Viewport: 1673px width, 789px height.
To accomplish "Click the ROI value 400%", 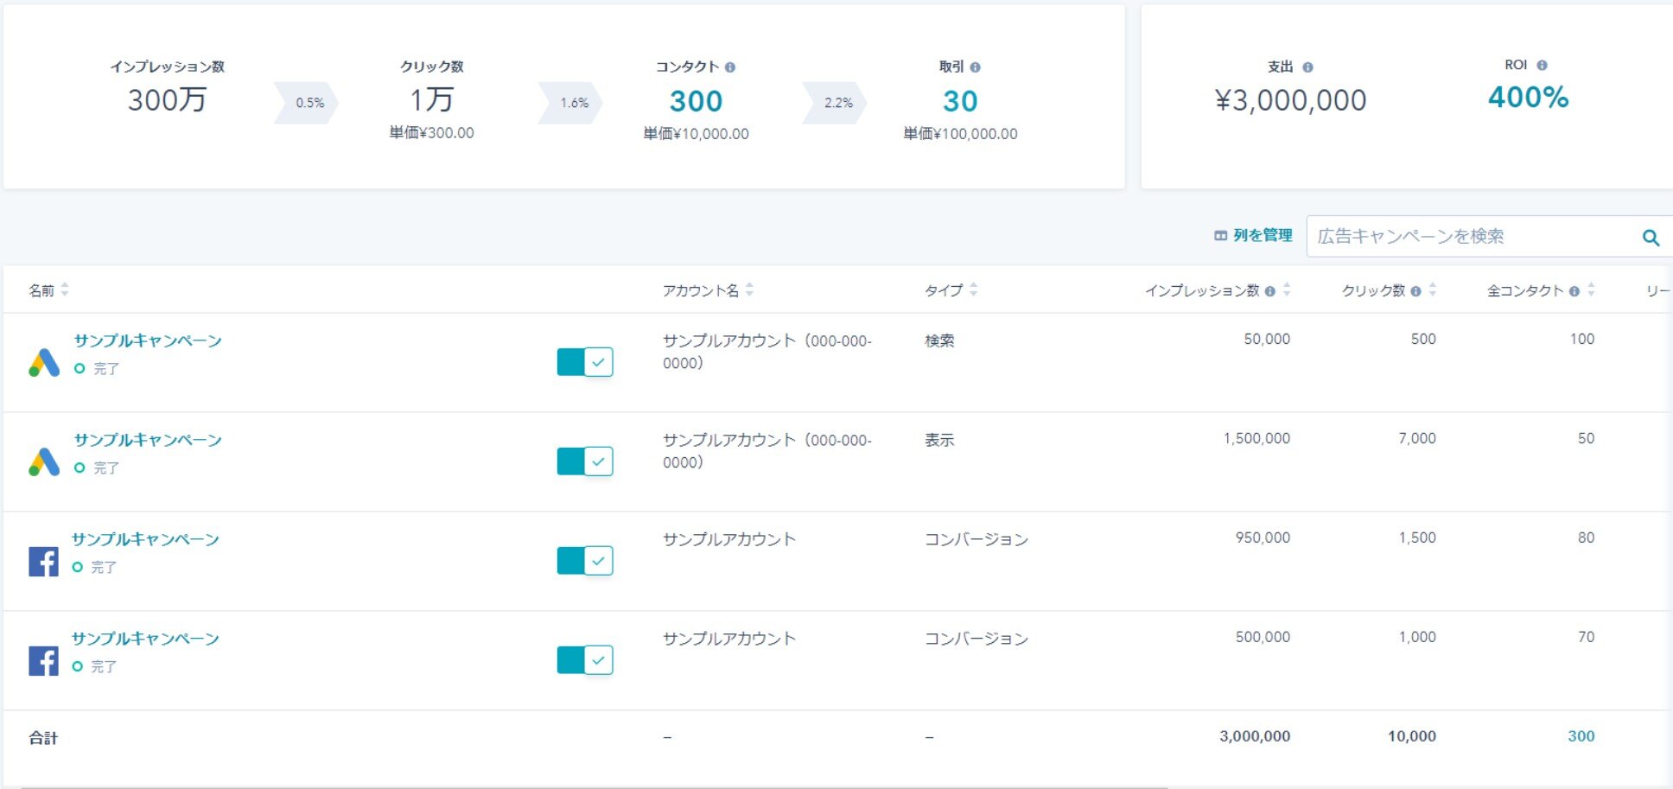I will [1528, 97].
